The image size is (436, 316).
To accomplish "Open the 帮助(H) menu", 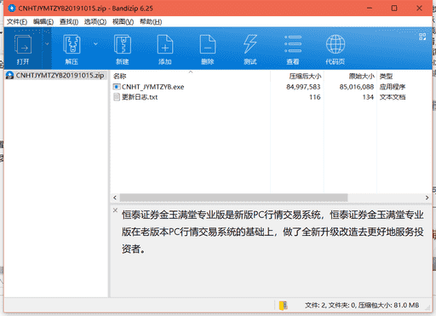I will click(x=151, y=22).
